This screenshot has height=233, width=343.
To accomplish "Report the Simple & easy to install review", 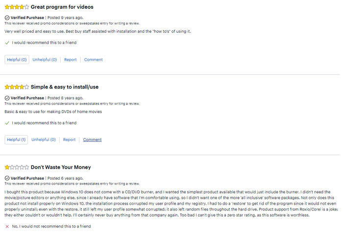I will [70, 140].
